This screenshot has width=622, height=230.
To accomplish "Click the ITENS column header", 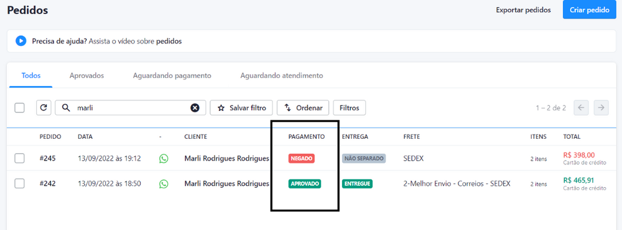I will (538, 137).
